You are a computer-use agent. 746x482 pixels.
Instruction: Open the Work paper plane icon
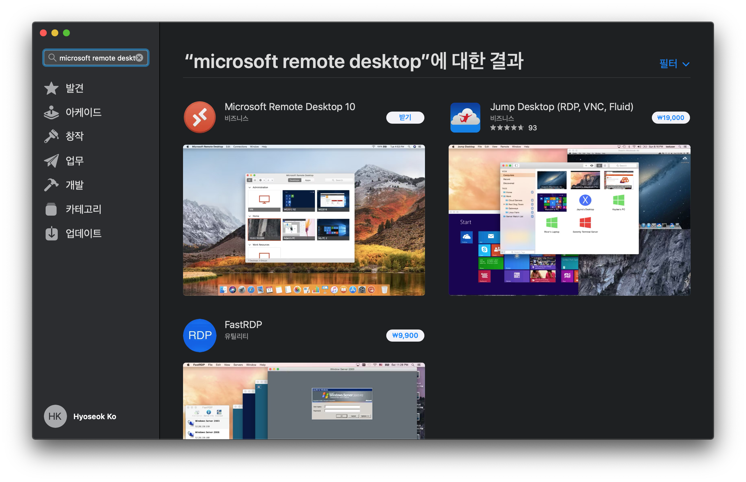pyautogui.click(x=51, y=161)
